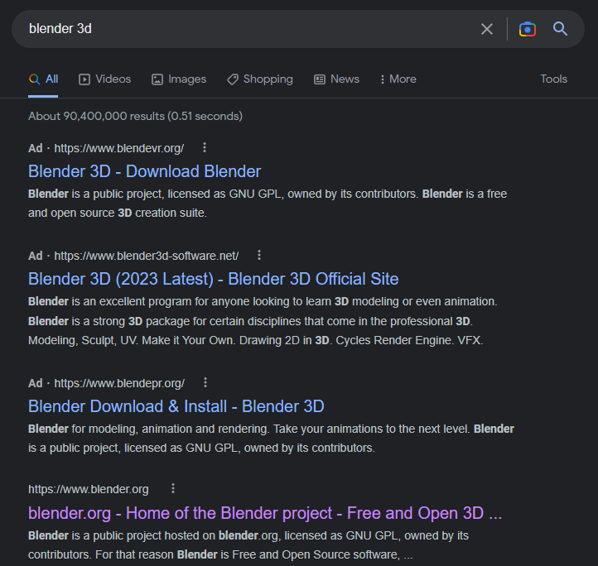
Task: Click the https://www.blendepr.org/ URL text
Action: pyautogui.click(x=119, y=383)
